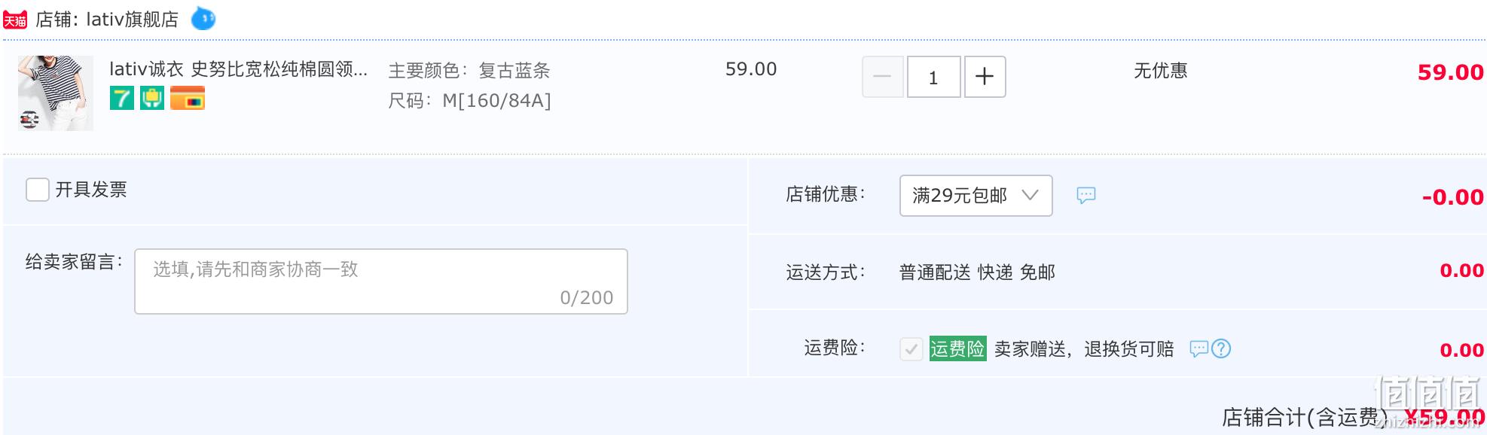Click the quantity input field

[x=934, y=77]
